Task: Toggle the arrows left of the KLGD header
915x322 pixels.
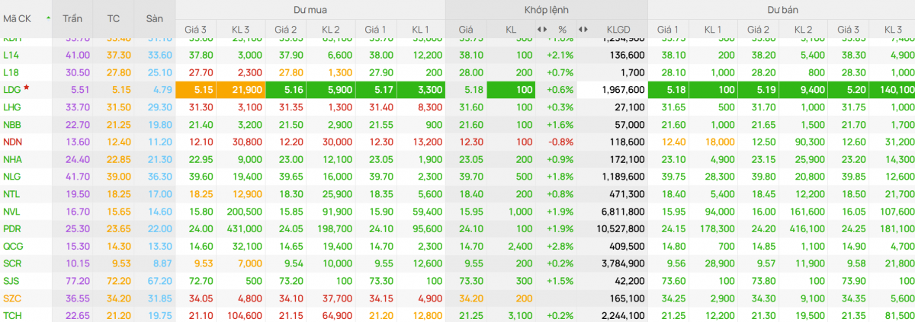Action: pos(583,30)
